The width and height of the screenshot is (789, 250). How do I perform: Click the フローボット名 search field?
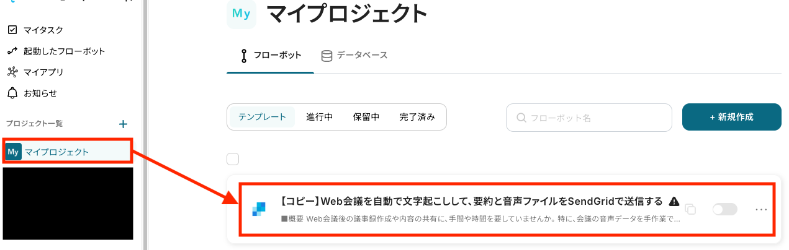point(589,118)
